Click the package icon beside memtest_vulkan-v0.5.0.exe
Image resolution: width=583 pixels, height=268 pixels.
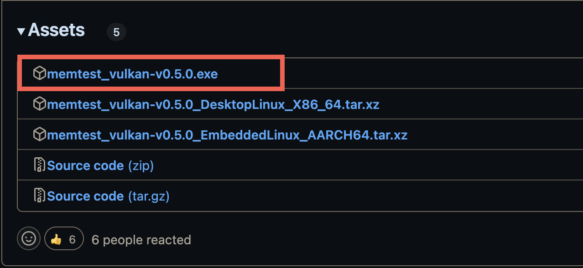point(40,73)
